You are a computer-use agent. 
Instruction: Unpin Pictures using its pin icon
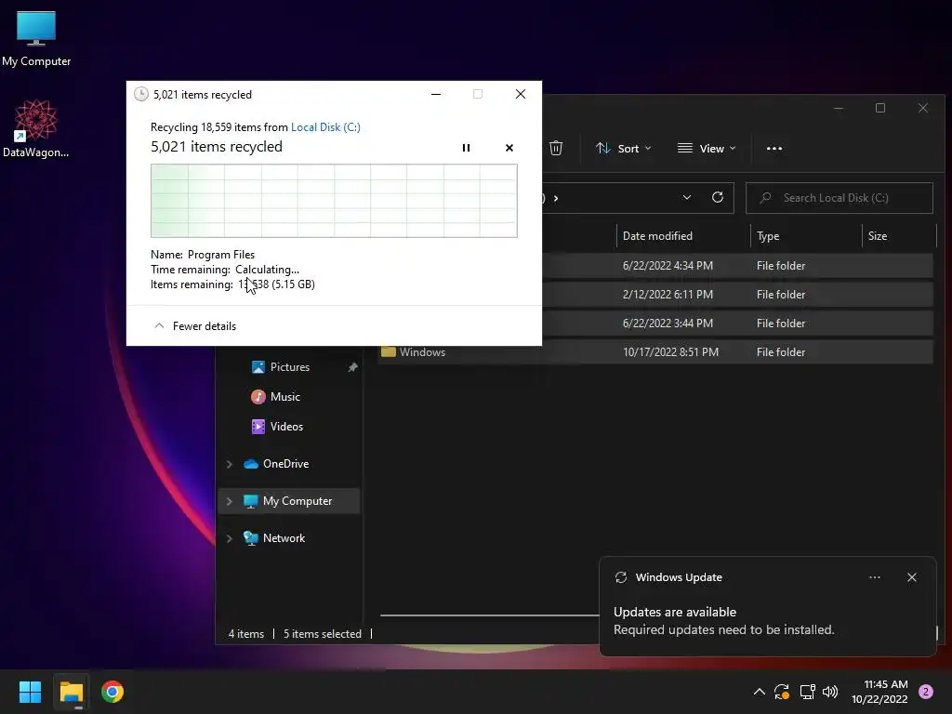point(352,367)
